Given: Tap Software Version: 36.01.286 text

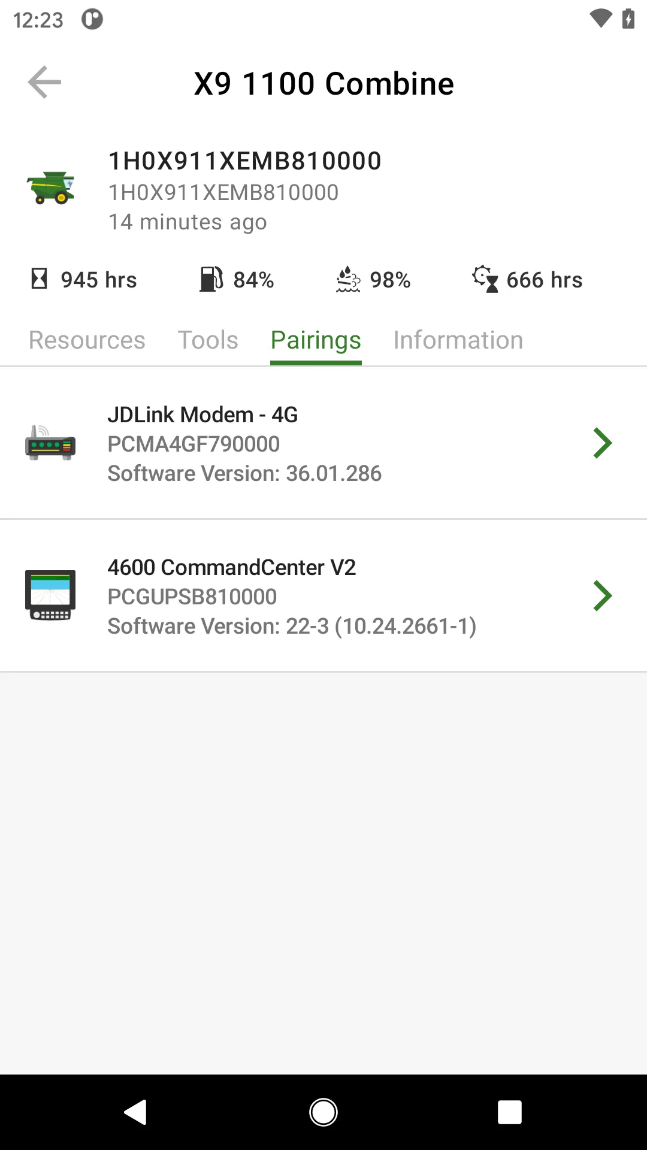Looking at the screenshot, I should 244,473.
